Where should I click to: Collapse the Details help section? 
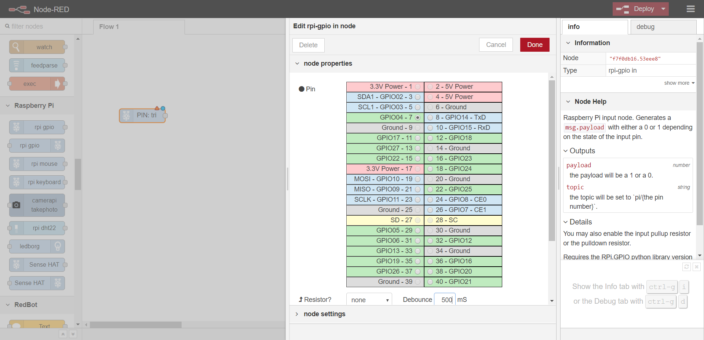566,222
